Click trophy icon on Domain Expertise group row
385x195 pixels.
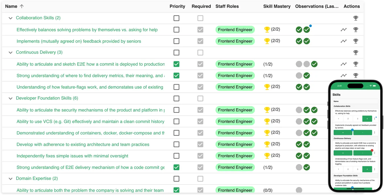(355, 179)
